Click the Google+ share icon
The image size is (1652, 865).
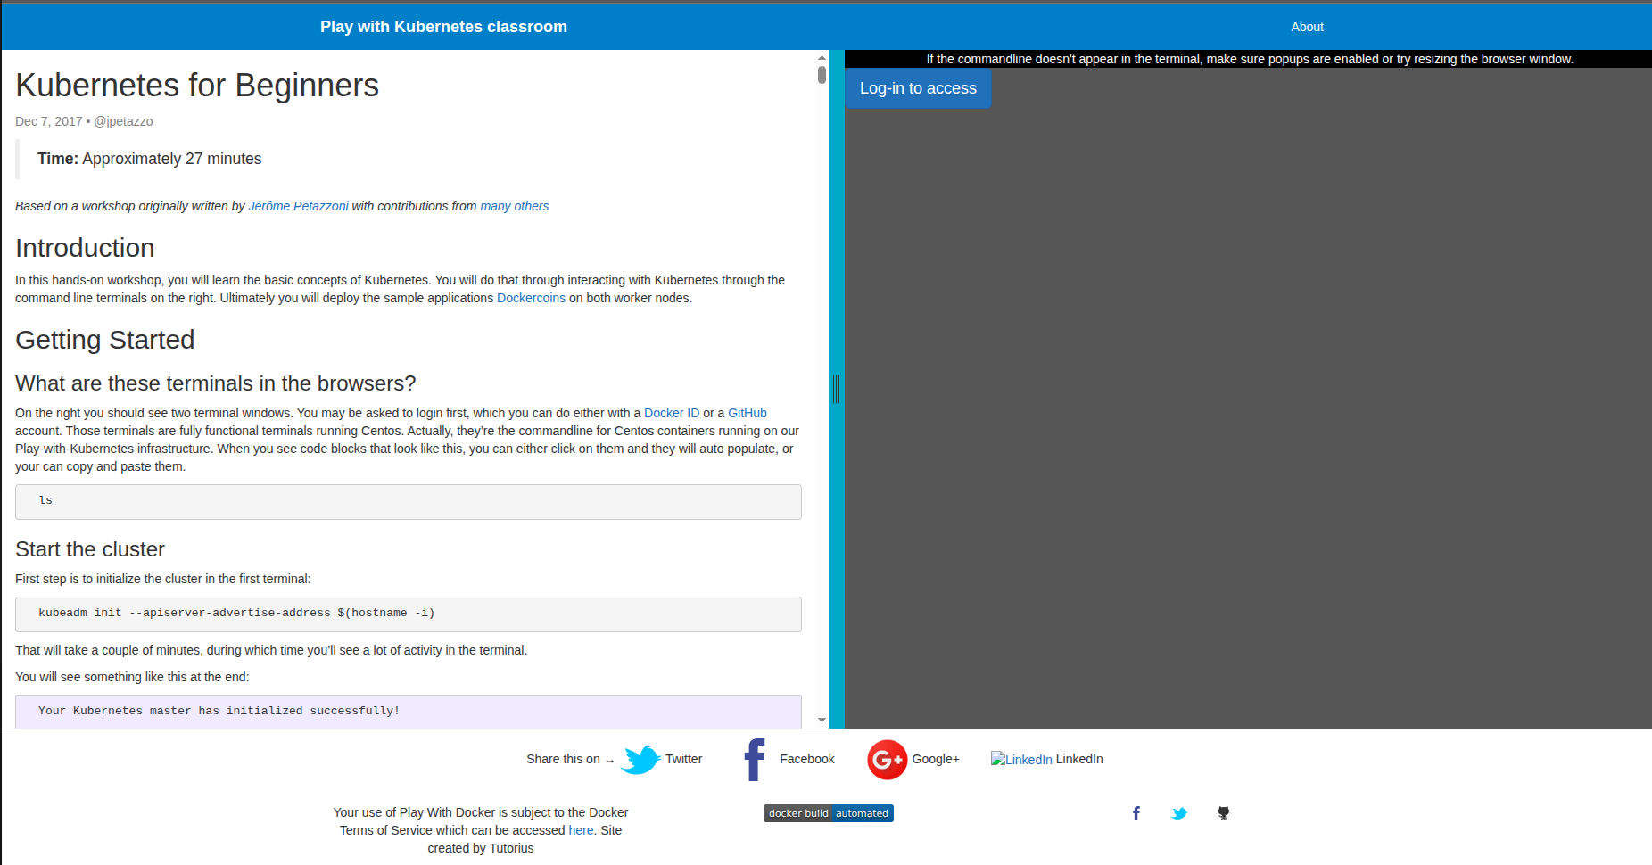[887, 760]
